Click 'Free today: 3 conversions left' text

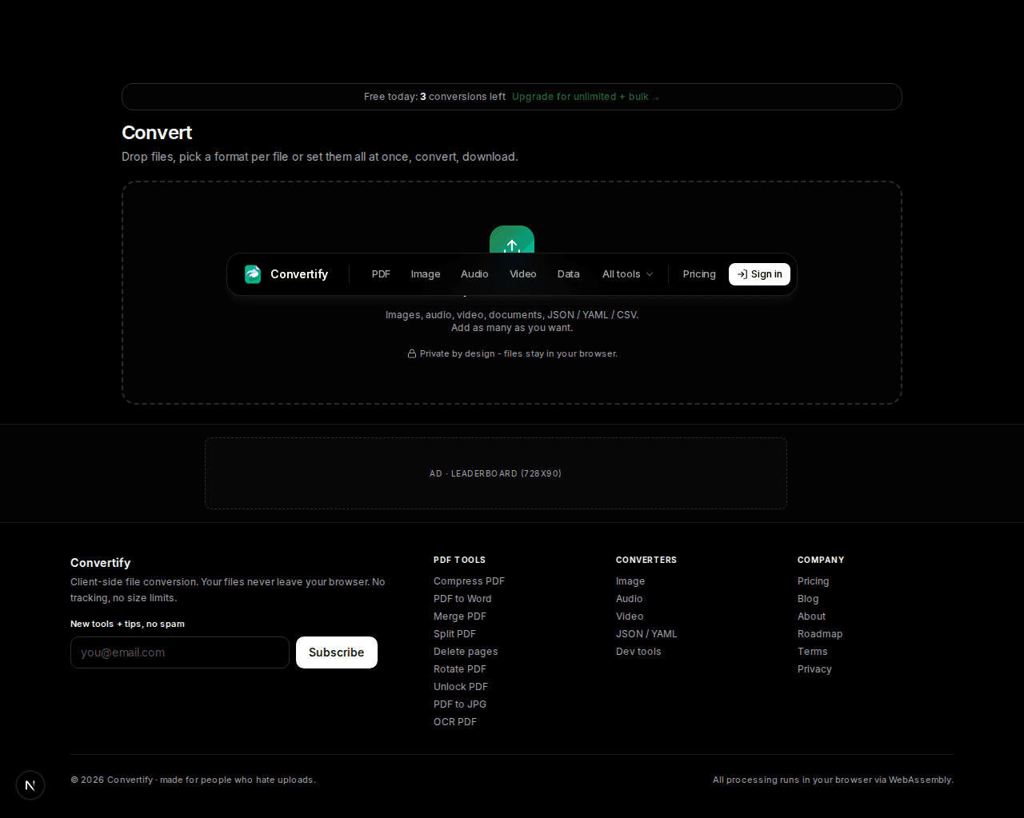point(434,97)
